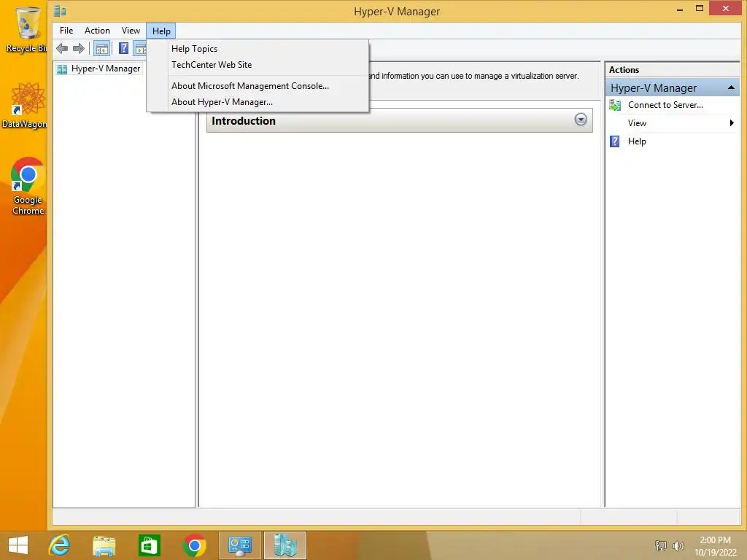Launch Internet Explorer from the taskbar
747x560 pixels.
(x=60, y=545)
